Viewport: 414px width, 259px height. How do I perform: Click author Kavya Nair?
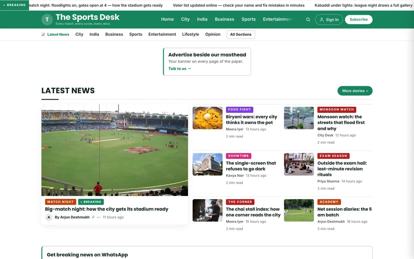(235, 175)
